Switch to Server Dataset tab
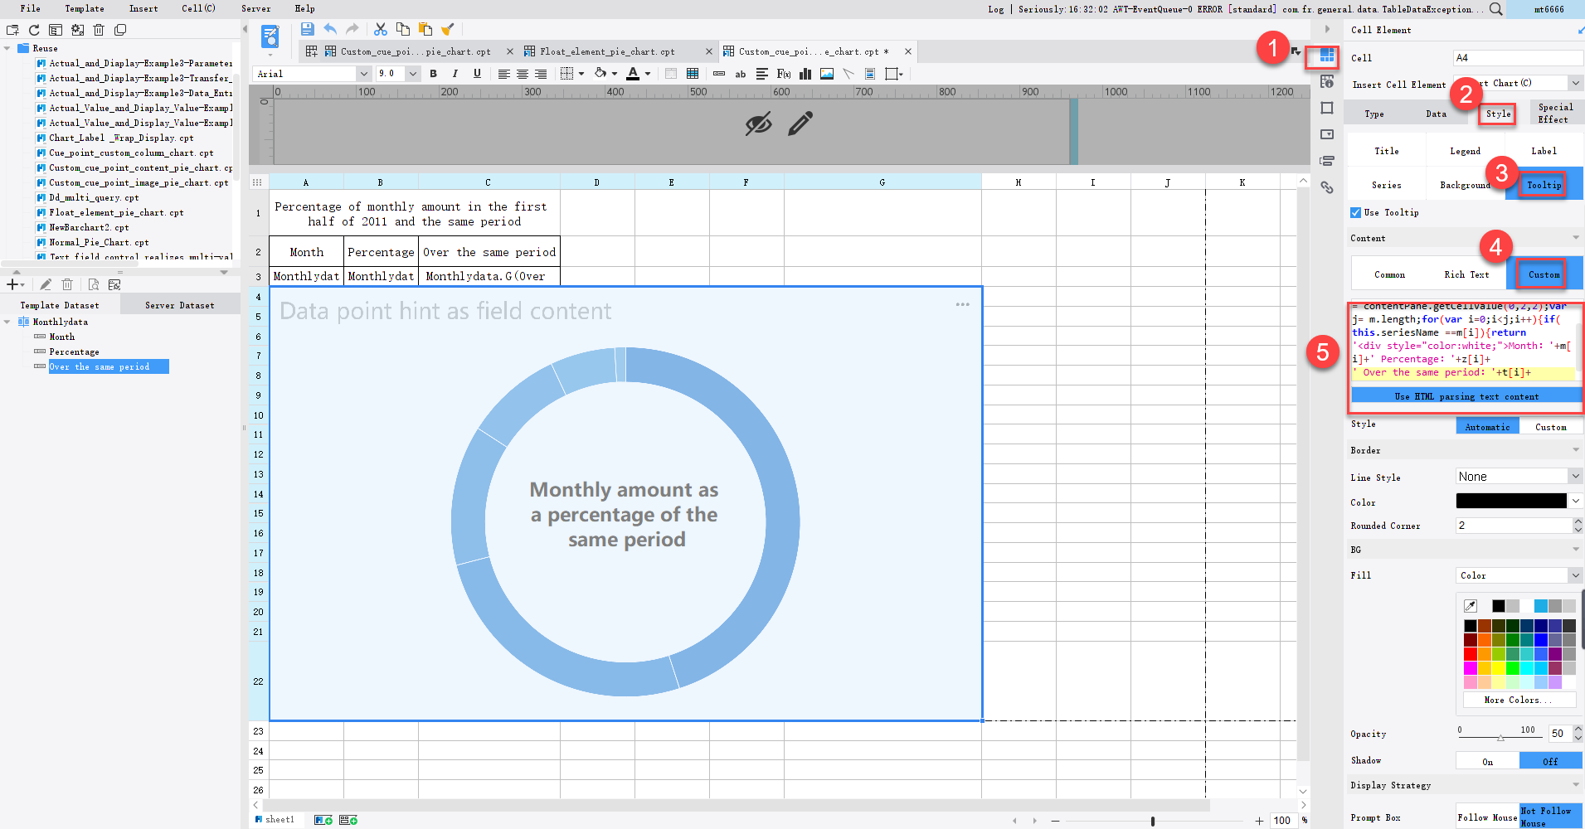This screenshot has height=829, width=1585. tap(180, 306)
